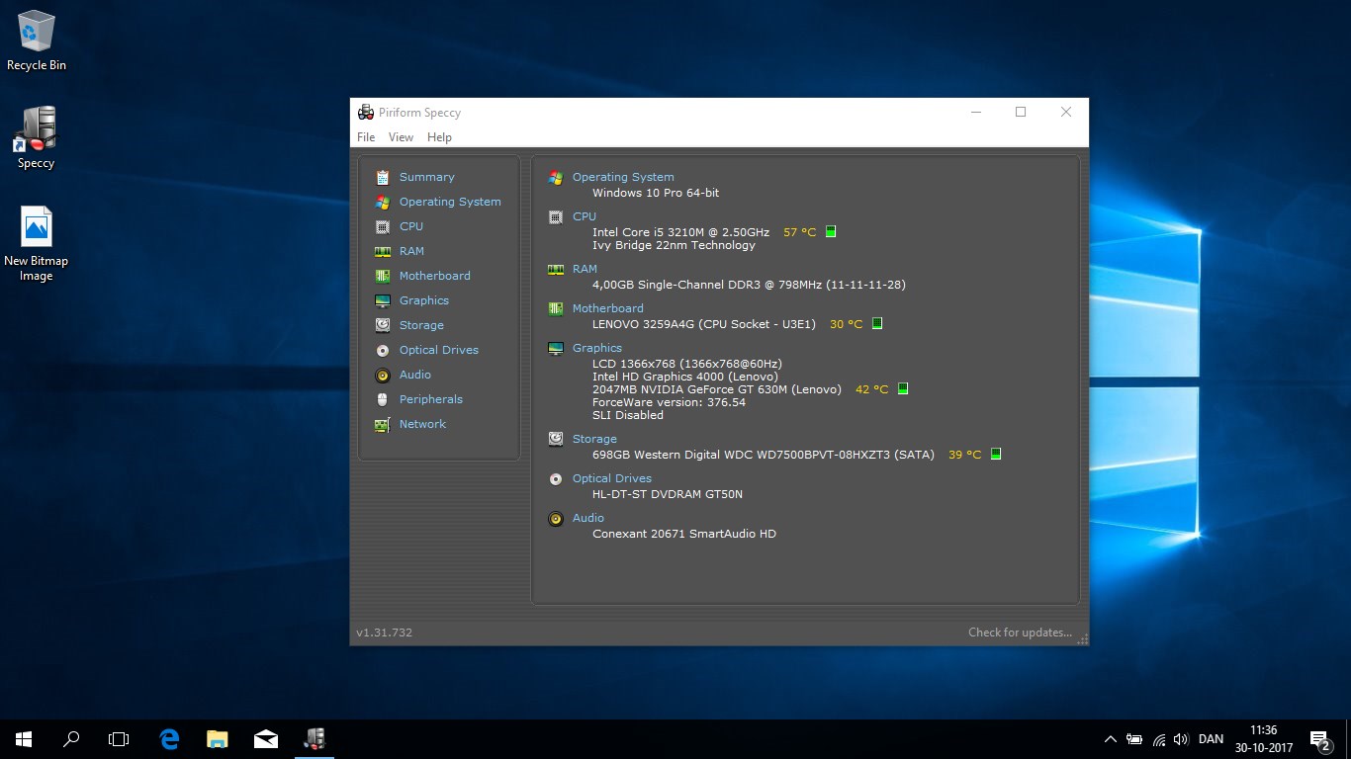Open the Motherboard heading link in main panel
The height and width of the screenshot is (759, 1351).
(x=608, y=308)
